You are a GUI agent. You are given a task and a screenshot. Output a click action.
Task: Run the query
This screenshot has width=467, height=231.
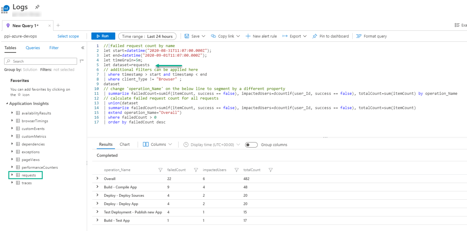(103, 36)
